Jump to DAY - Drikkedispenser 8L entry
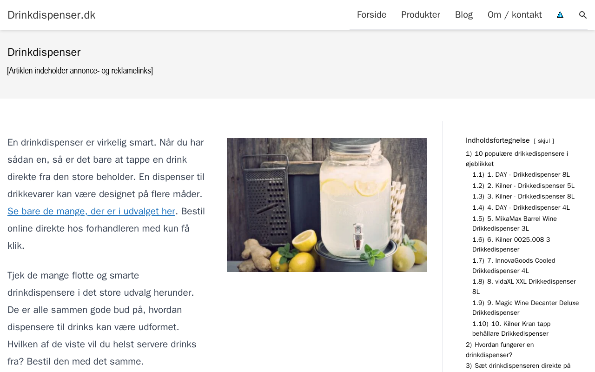This screenshot has height=372, width=595. point(521,175)
